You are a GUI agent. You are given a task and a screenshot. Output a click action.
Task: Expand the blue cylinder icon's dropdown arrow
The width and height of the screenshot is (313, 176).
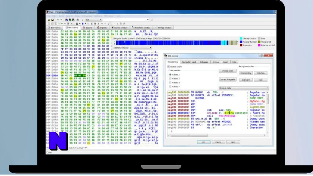pyautogui.click(x=85, y=24)
